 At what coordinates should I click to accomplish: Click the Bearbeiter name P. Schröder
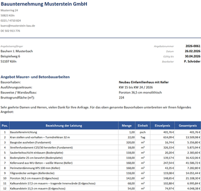point(192,61)
